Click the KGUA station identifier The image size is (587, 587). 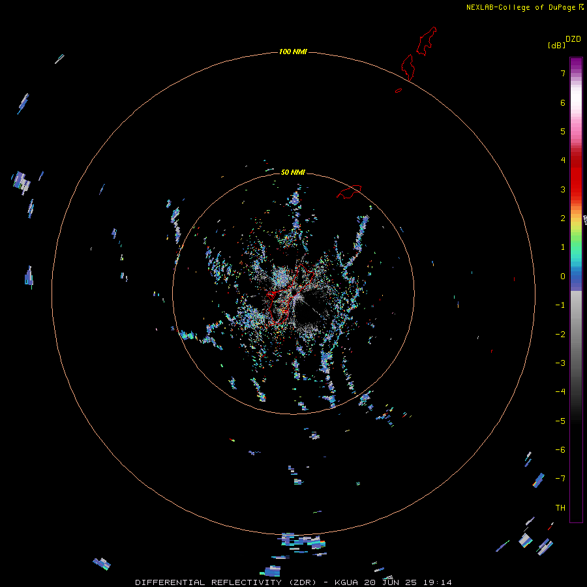[345, 582]
